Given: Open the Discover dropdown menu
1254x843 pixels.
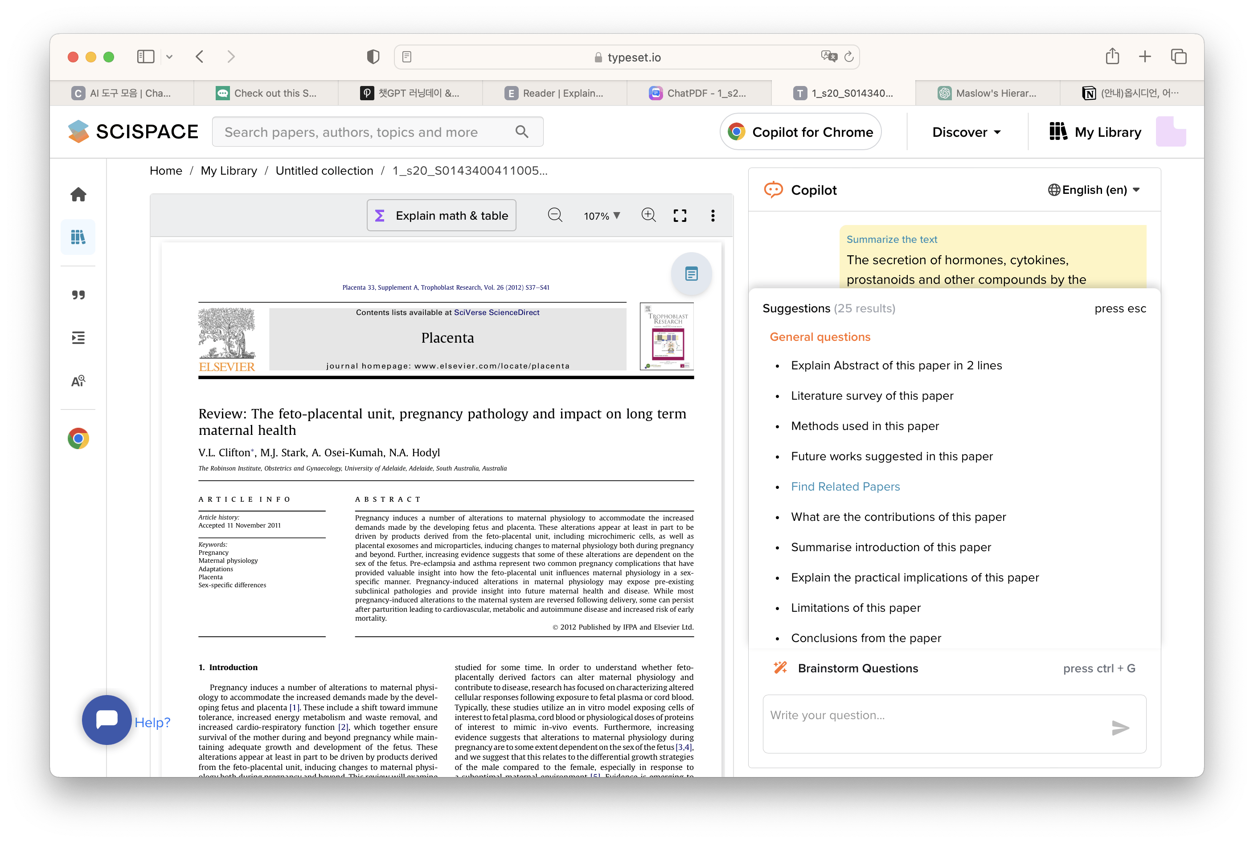Looking at the screenshot, I should coord(966,132).
